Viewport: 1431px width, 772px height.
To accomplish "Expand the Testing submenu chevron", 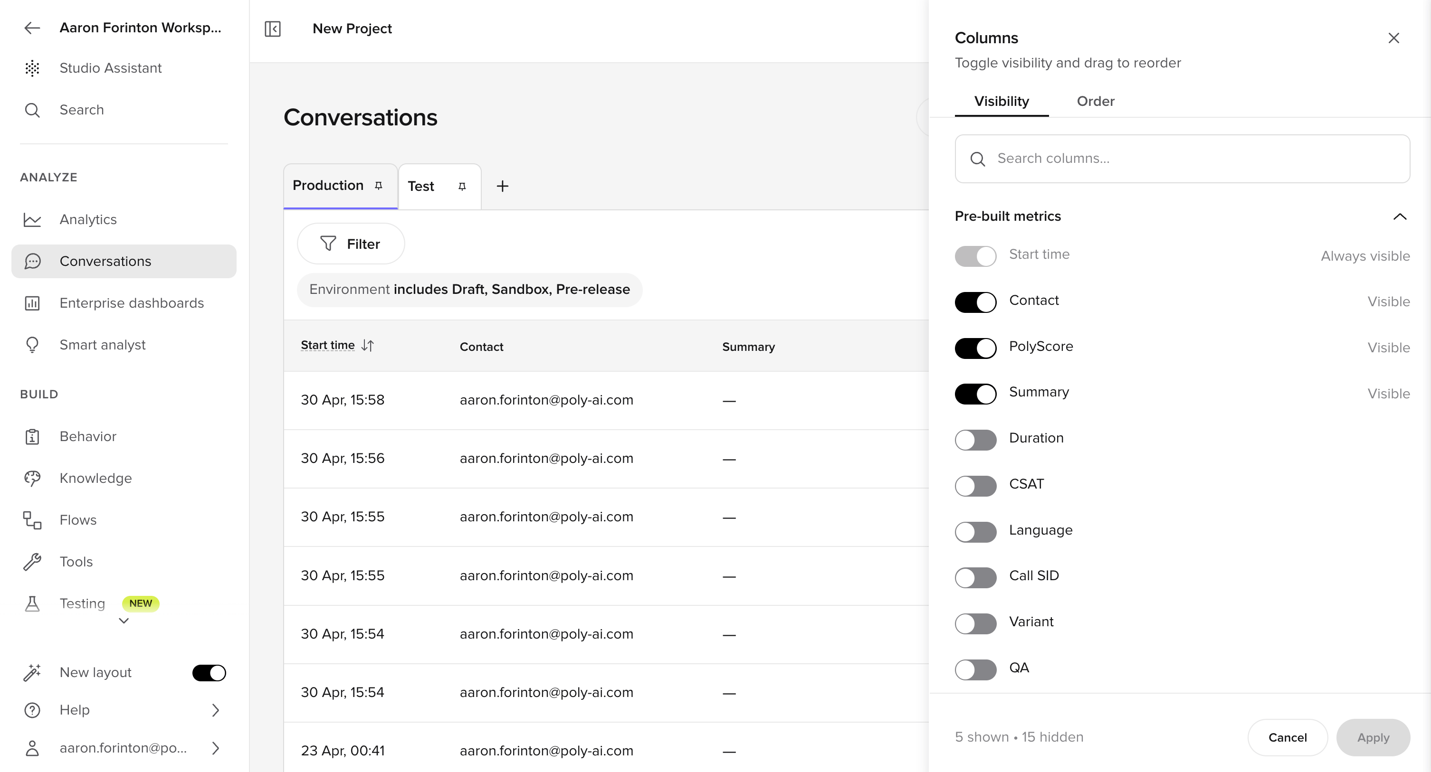I will coord(124,621).
